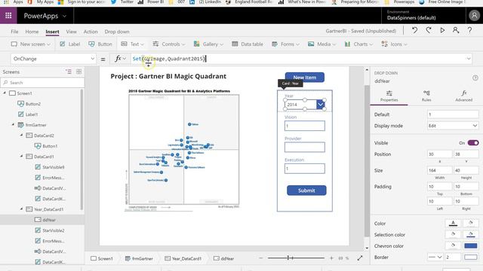Insert a Data table
This screenshot has height=271, width=483.
click(x=248, y=44)
